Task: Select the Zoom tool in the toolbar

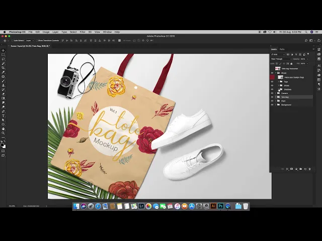Action: 3,133
